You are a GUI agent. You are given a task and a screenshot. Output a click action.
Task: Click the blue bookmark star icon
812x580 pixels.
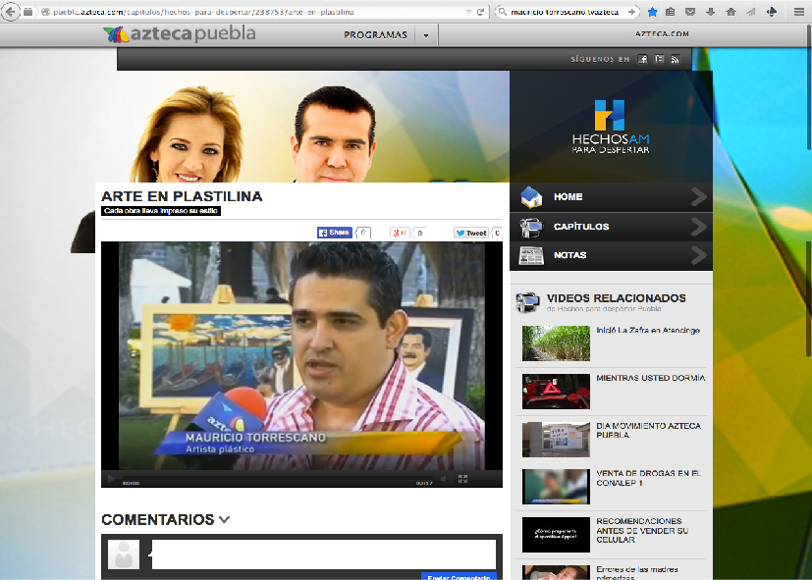(652, 12)
